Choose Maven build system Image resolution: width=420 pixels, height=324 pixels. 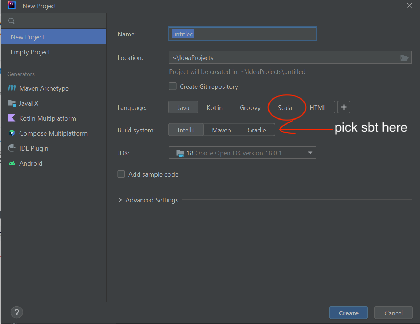222,130
